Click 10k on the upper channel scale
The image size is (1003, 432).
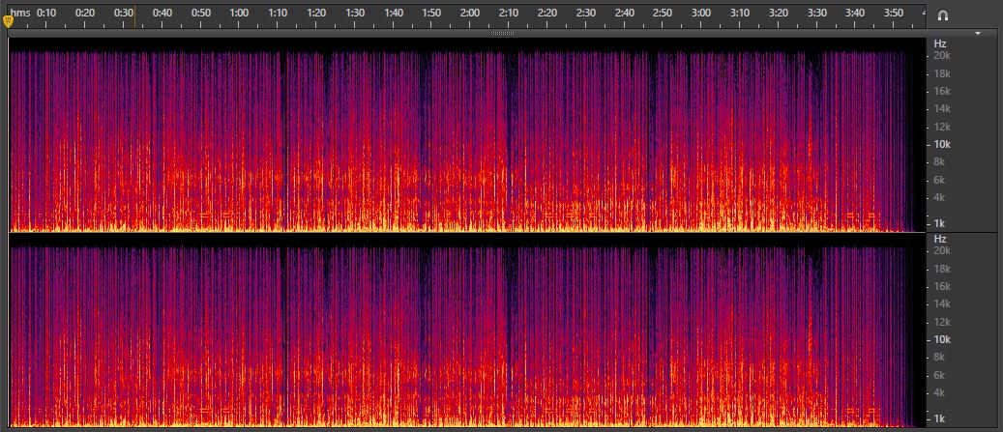943,144
